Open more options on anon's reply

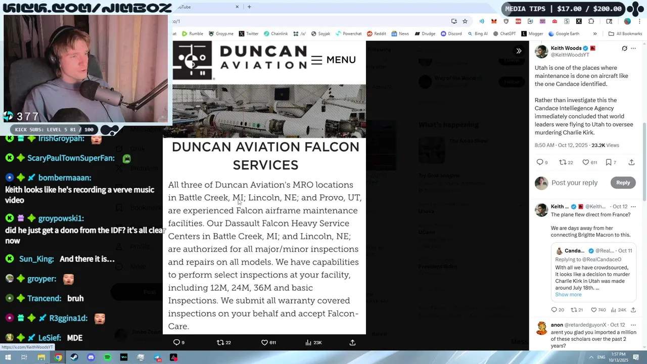pos(633,325)
